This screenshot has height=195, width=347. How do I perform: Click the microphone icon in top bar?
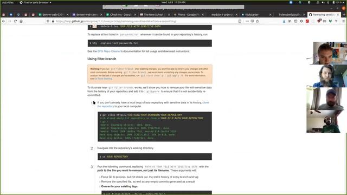pyautogui.click(x=328, y=2)
